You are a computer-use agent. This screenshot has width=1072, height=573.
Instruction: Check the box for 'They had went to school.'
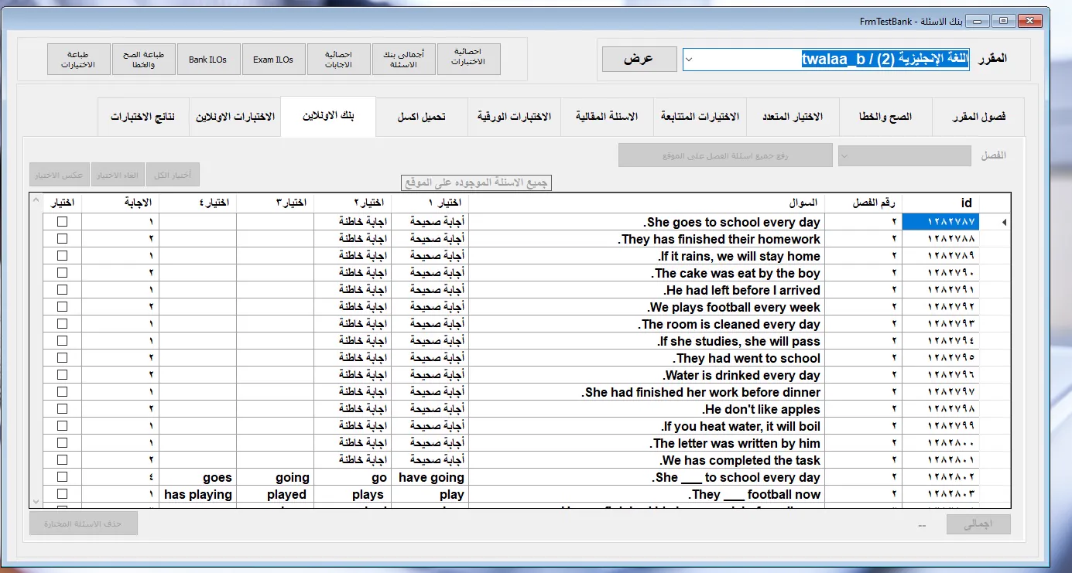63,358
